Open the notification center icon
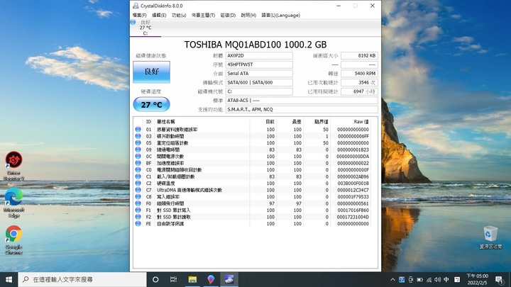Screen dimensions: 511x287 499,279
